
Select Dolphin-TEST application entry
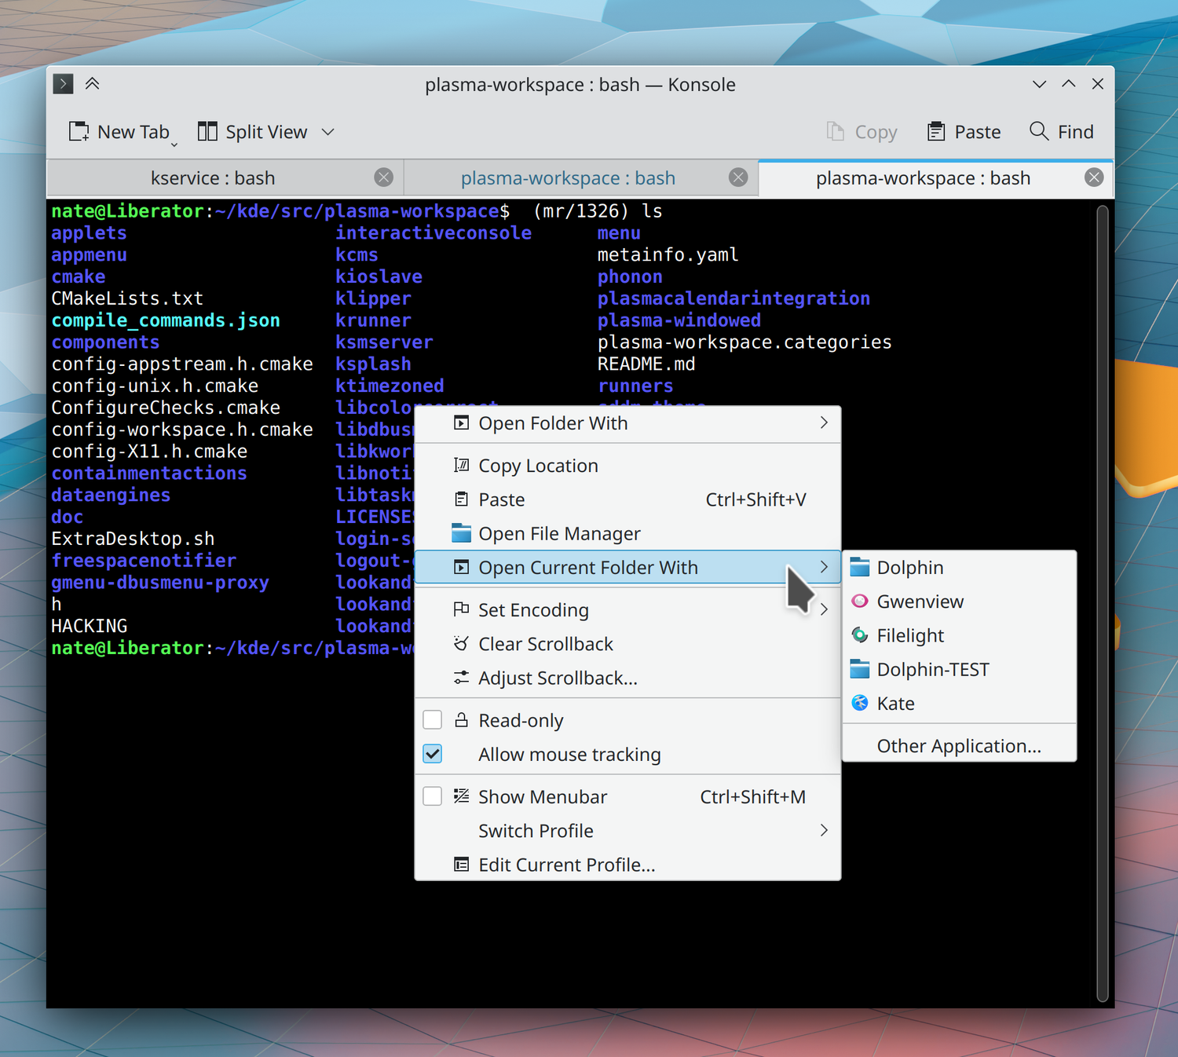932,670
